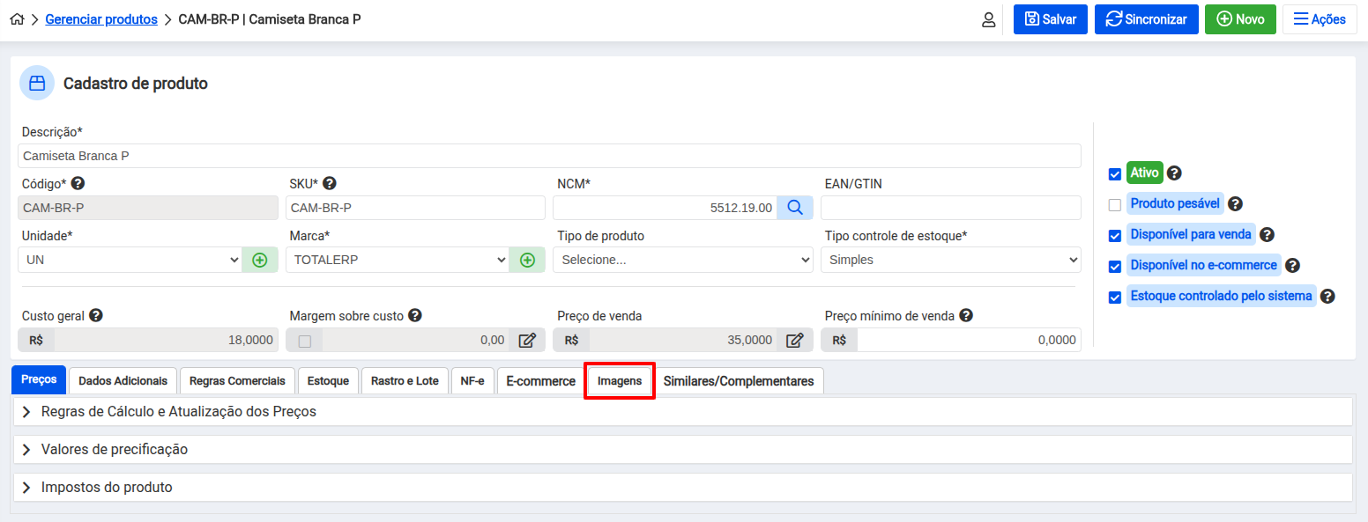Edit the Margem sobre custo icon

pyautogui.click(x=527, y=341)
